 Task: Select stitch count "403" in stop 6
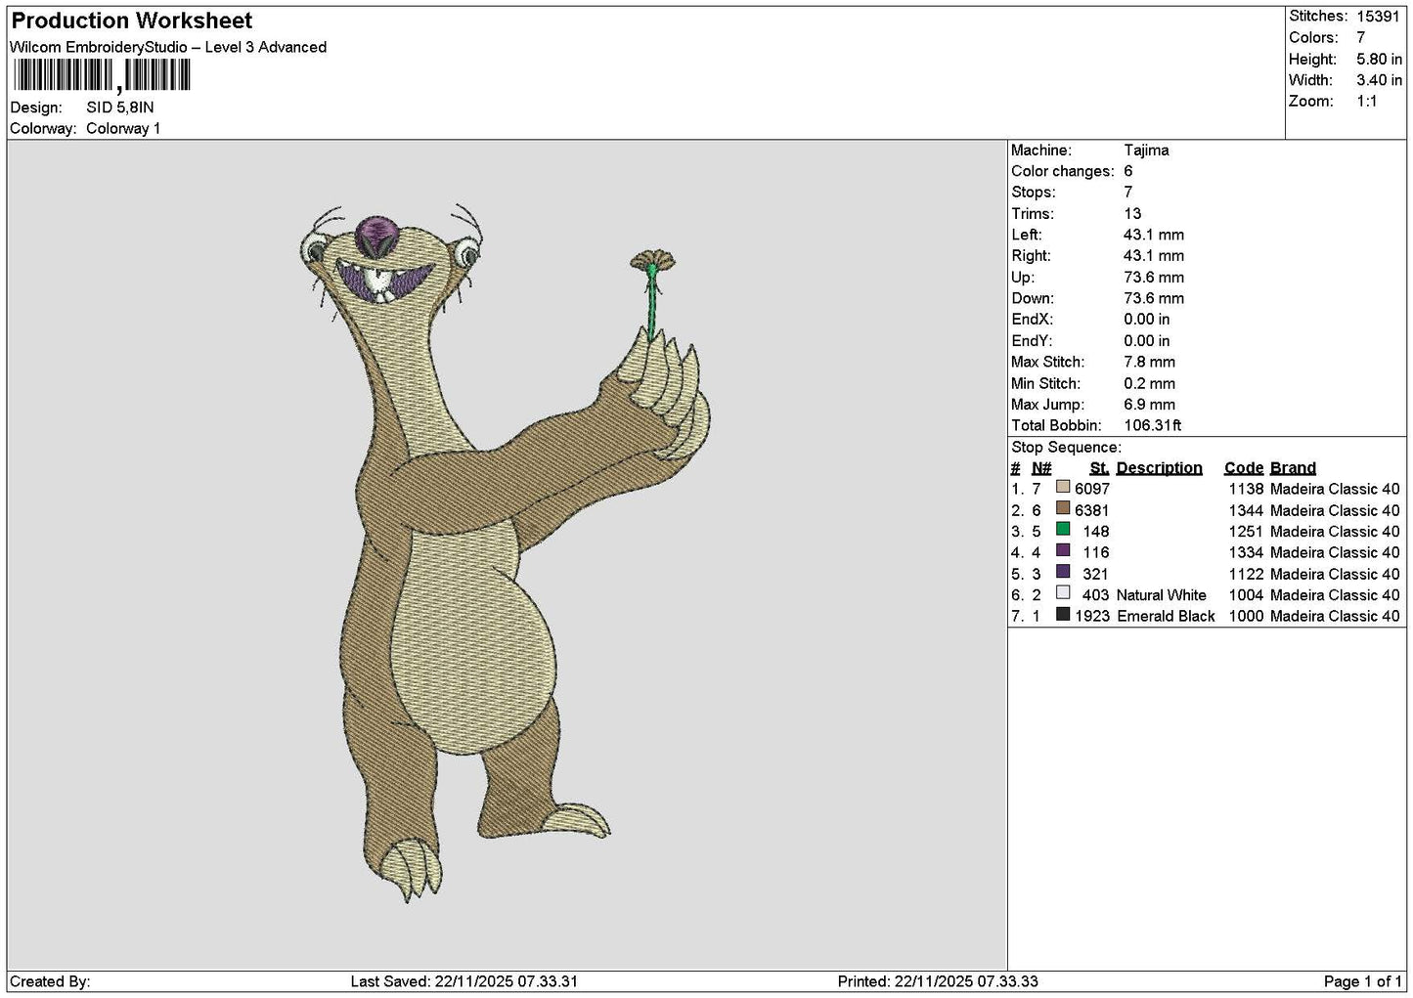click(x=1096, y=595)
